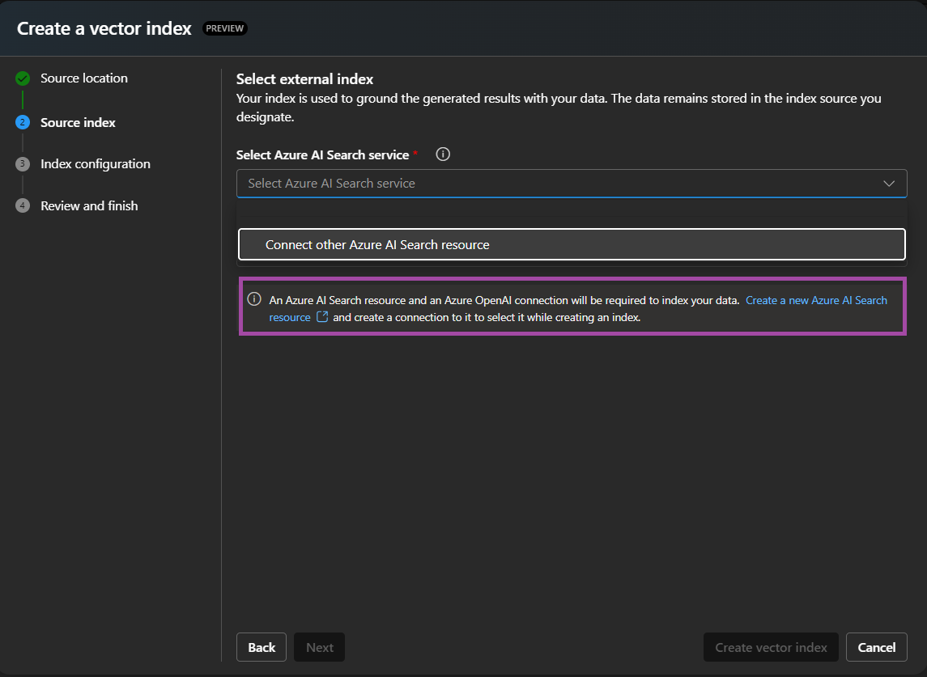Cancel the vector index creation

(x=876, y=647)
